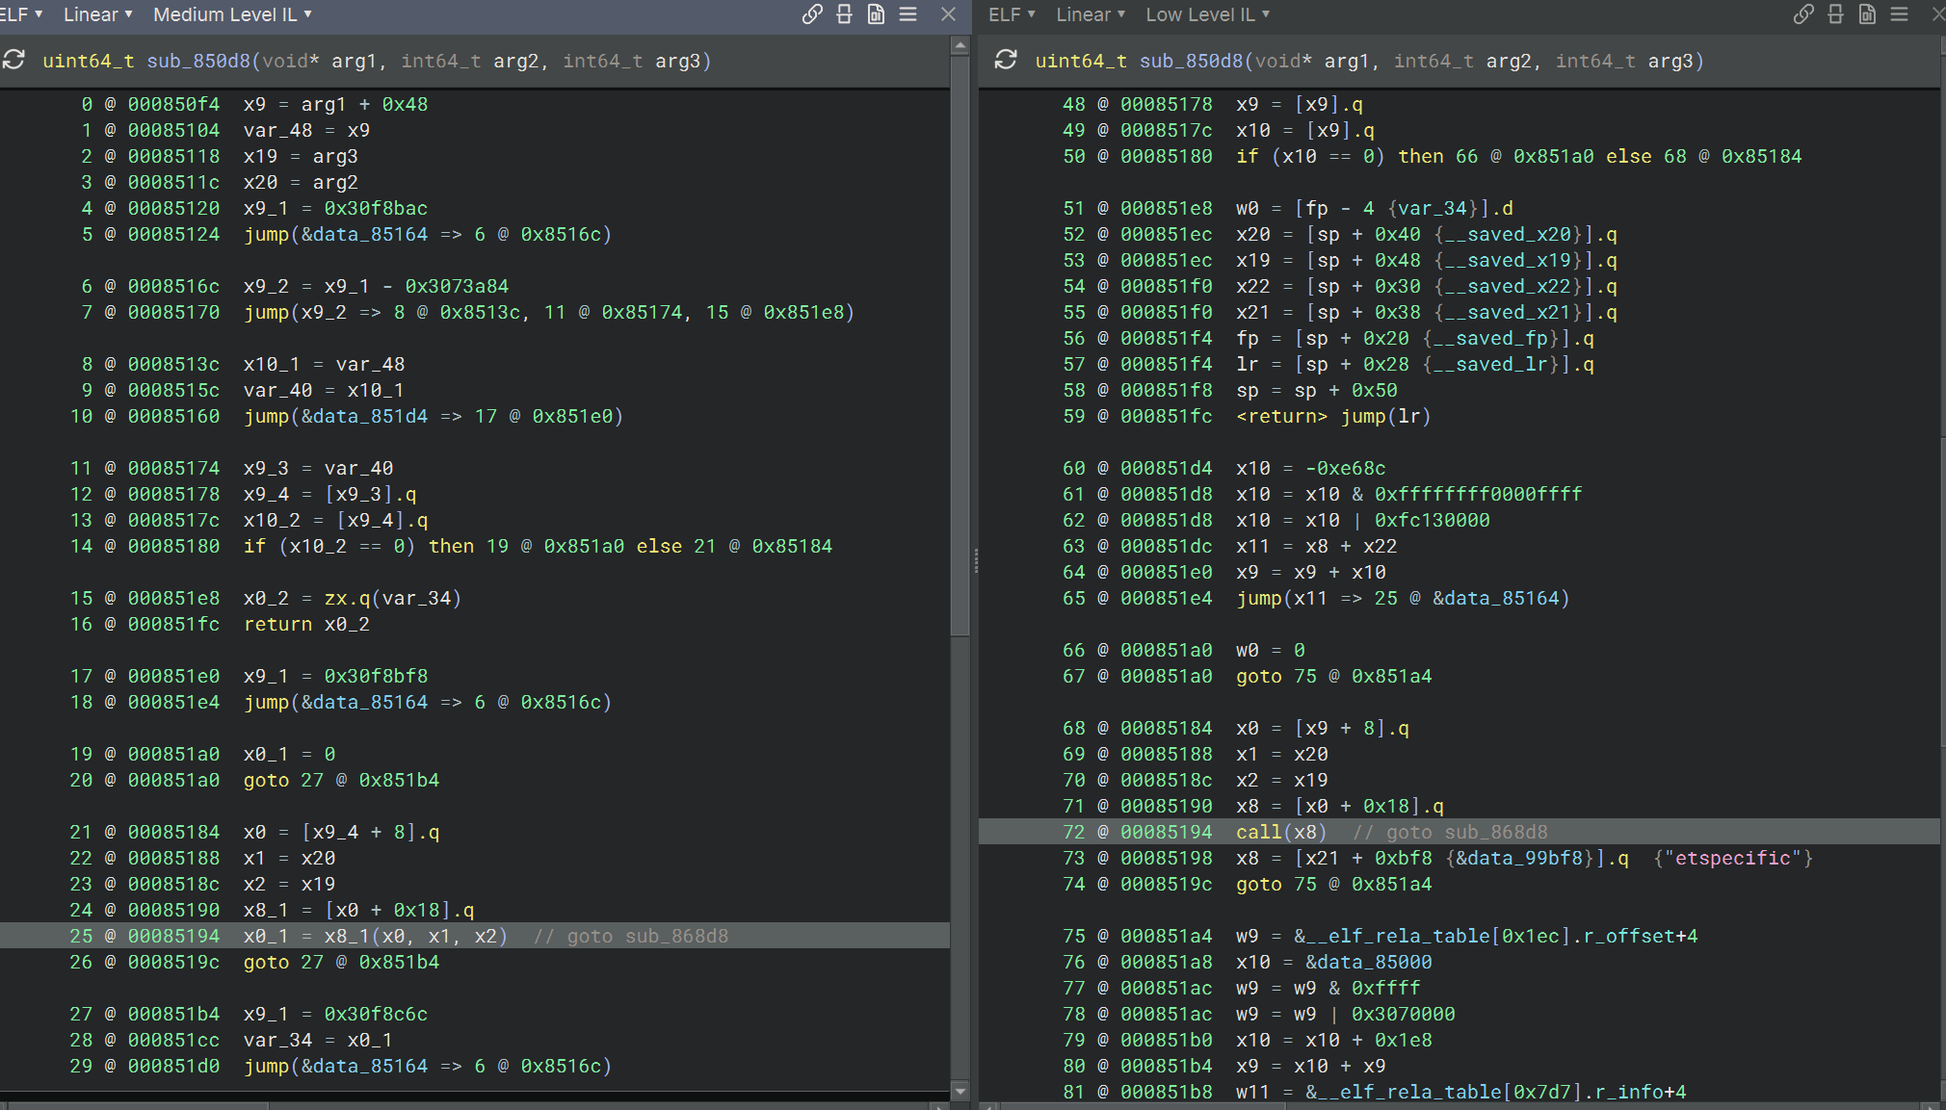Image resolution: width=1946 pixels, height=1110 pixels.
Task: Click the left pane scroll down arrow
Action: click(960, 1091)
